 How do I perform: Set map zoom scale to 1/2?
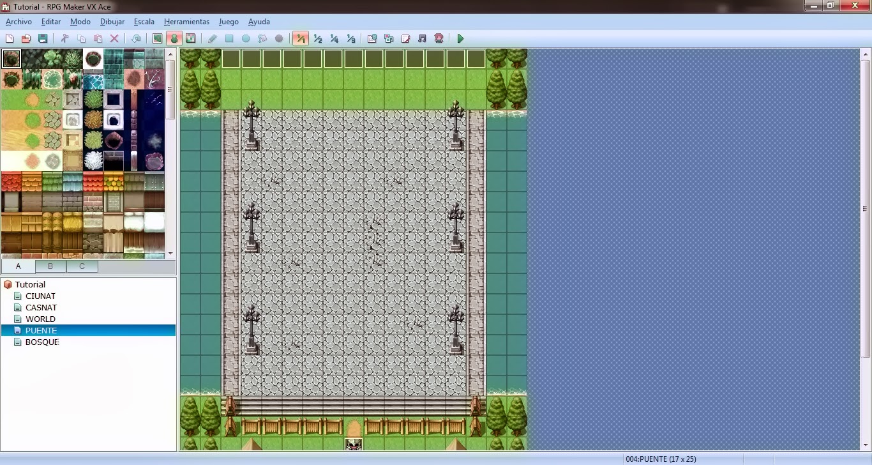317,38
